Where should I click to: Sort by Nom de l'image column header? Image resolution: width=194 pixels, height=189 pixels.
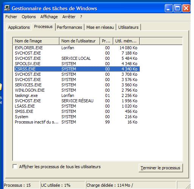(x=36, y=41)
